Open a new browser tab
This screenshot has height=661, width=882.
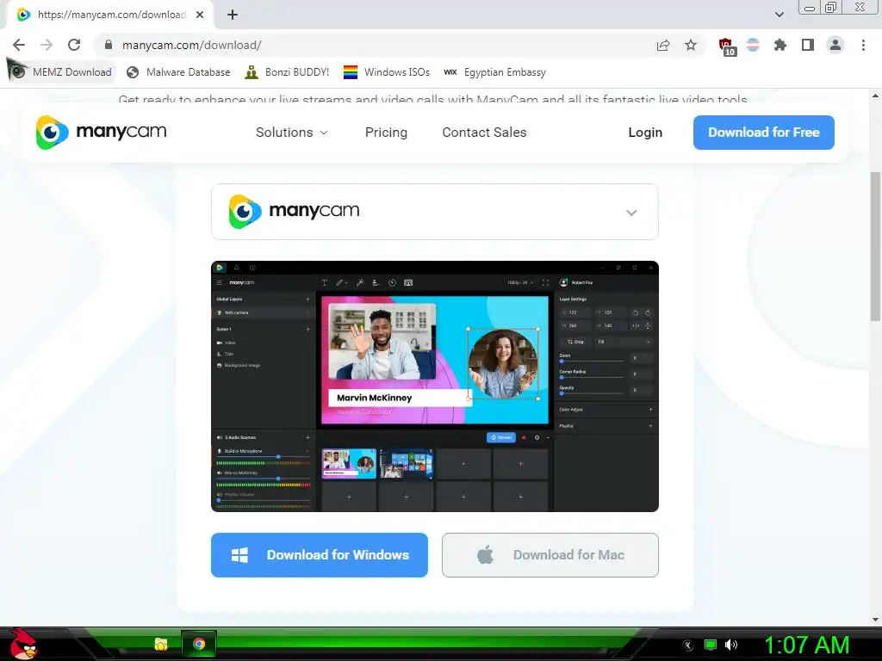(x=233, y=15)
